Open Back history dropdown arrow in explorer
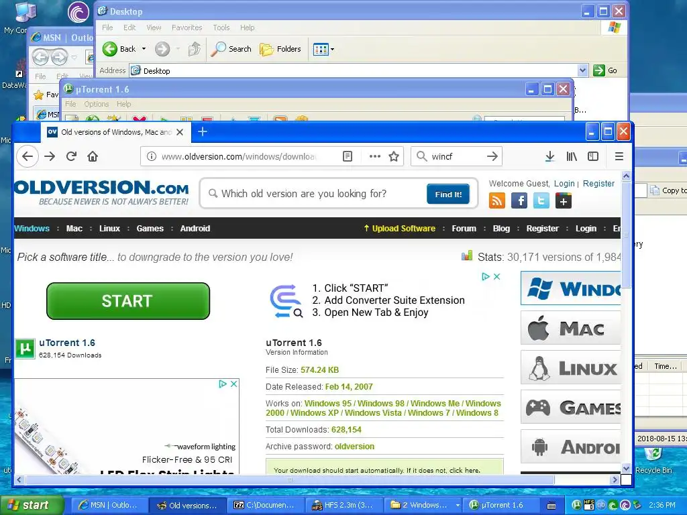 coord(144,49)
